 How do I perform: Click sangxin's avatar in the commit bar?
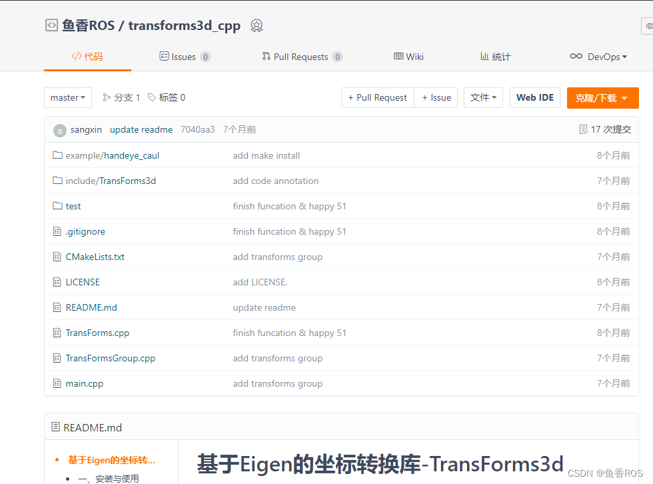point(59,129)
